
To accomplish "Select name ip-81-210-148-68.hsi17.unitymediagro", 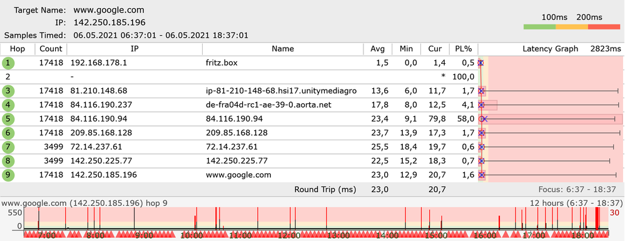I will click(x=281, y=91).
